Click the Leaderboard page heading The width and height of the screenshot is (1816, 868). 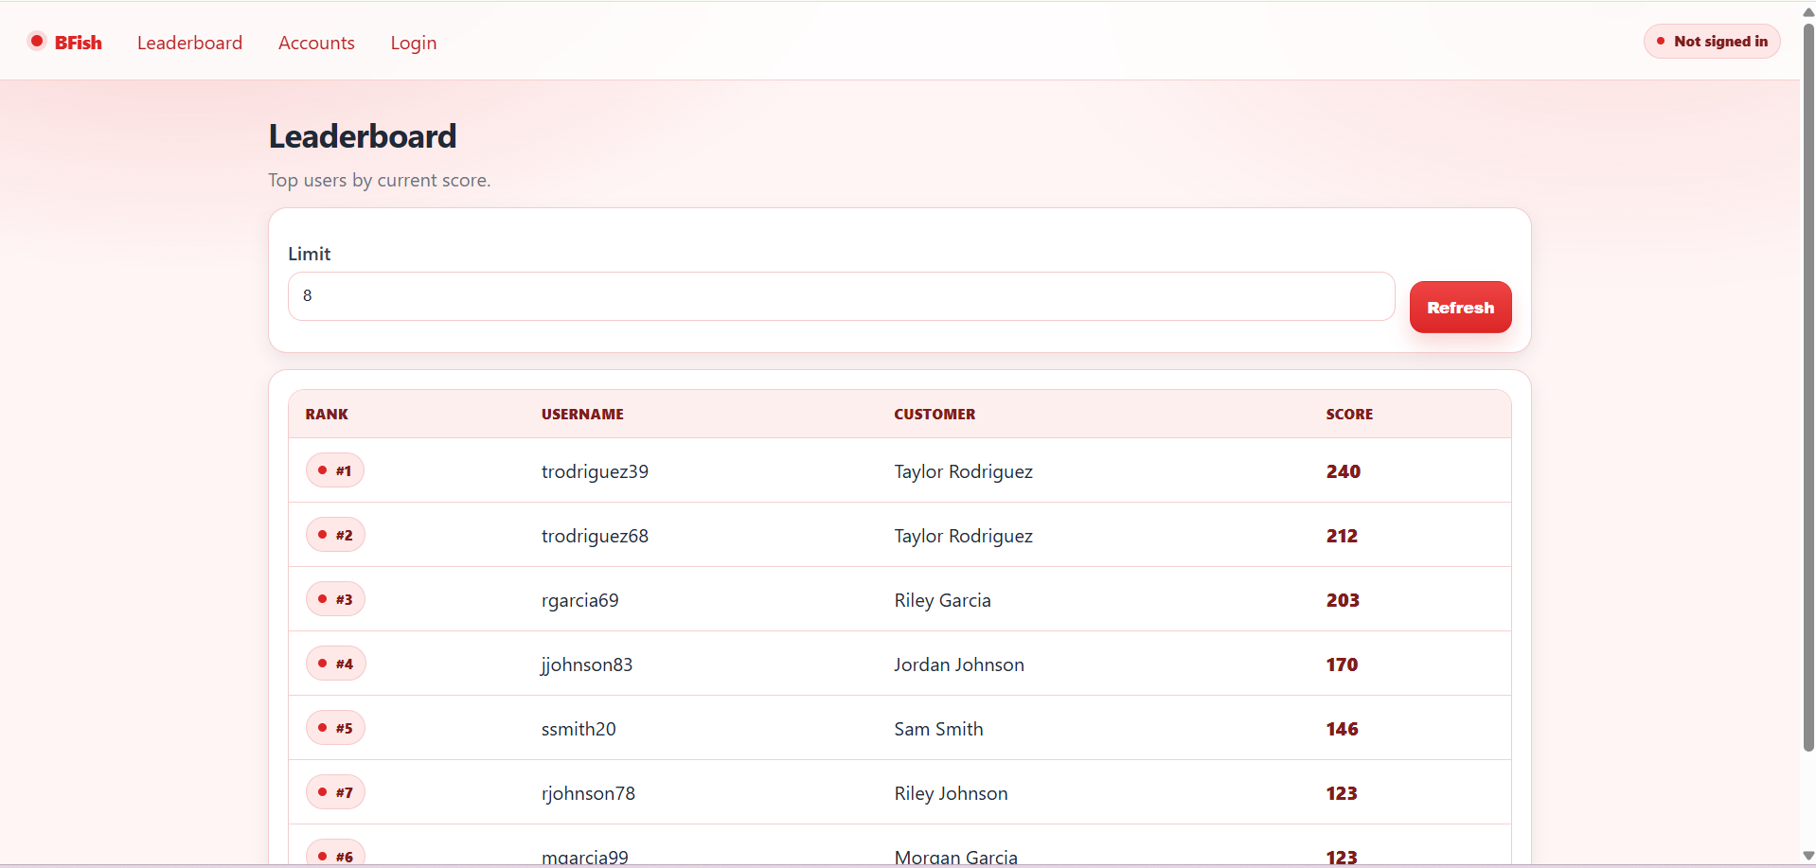pyautogui.click(x=363, y=136)
